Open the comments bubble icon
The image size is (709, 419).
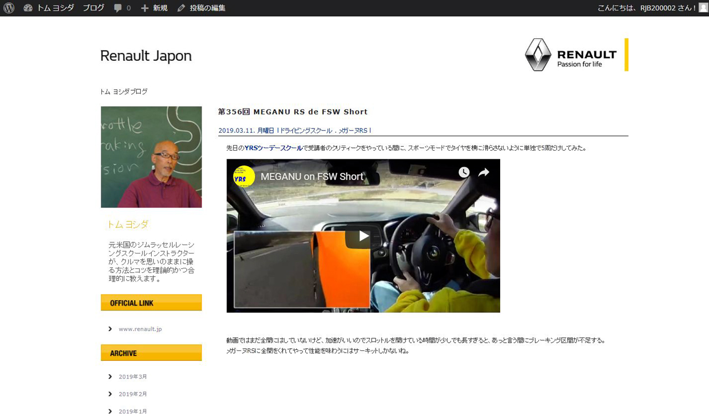pyautogui.click(x=117, y=8)
